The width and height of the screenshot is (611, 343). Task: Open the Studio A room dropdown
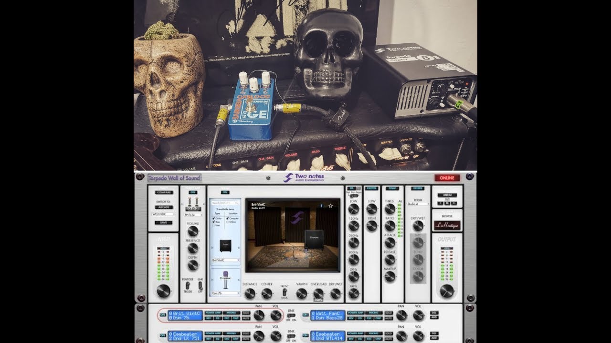(418, 204)
